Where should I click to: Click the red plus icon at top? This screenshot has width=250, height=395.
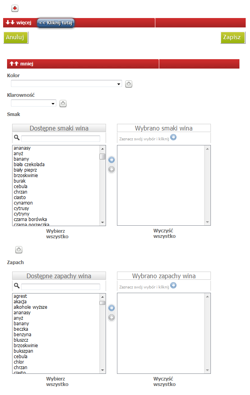point(15,8)
